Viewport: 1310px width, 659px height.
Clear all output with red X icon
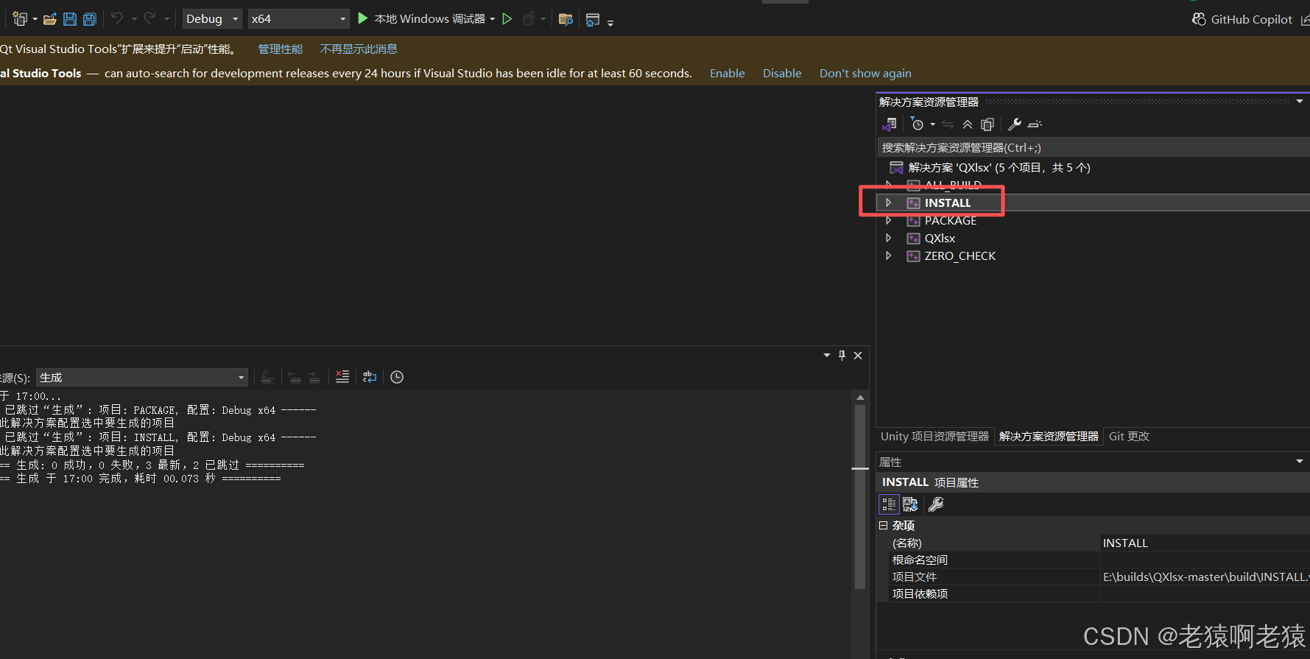[x=342, y=376]
